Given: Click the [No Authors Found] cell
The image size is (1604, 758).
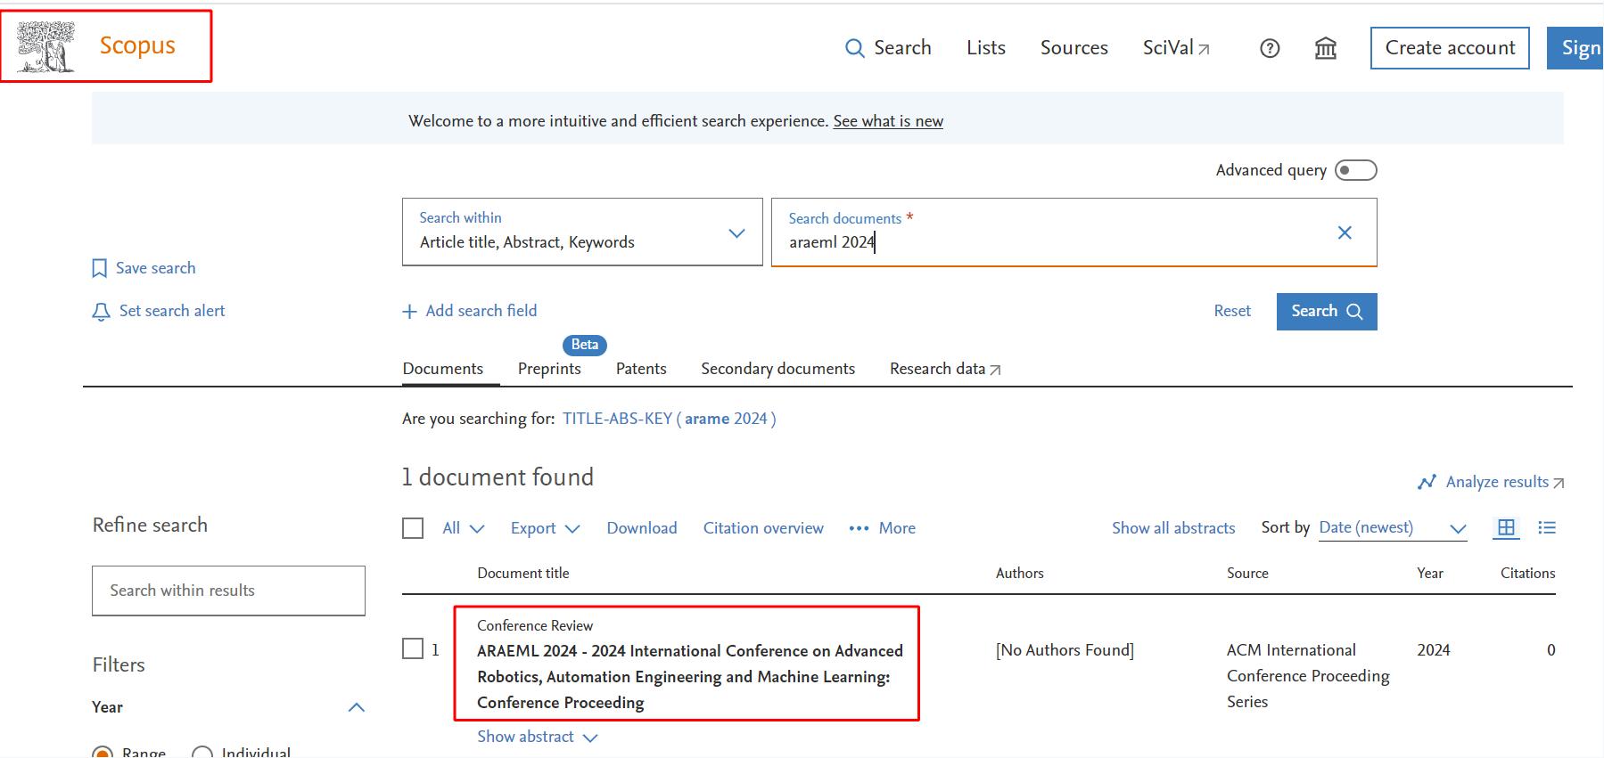Looking at the screenshot, I should (1065, 650).
